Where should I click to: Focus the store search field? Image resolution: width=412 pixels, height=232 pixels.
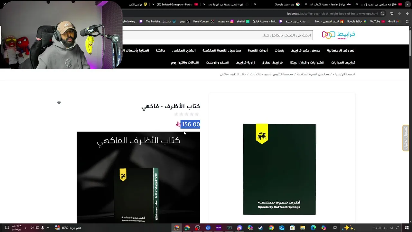tap(218, 35)
